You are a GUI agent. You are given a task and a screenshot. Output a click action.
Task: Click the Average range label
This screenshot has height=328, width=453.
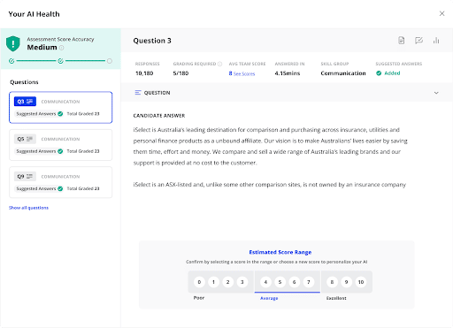point(269,298)
